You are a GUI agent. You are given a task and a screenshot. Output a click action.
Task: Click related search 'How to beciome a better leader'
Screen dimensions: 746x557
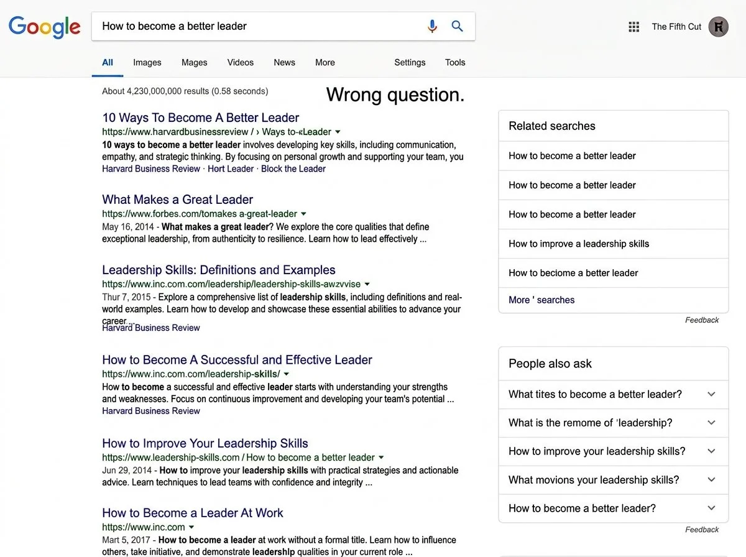tap(573, 273)
